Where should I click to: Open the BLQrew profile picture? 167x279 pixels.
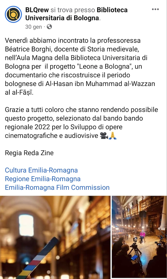tap(13, 14)
